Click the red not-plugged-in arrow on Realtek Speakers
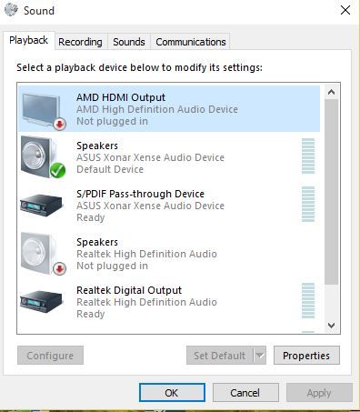360x412 pixels. click(x=59, y=268)
